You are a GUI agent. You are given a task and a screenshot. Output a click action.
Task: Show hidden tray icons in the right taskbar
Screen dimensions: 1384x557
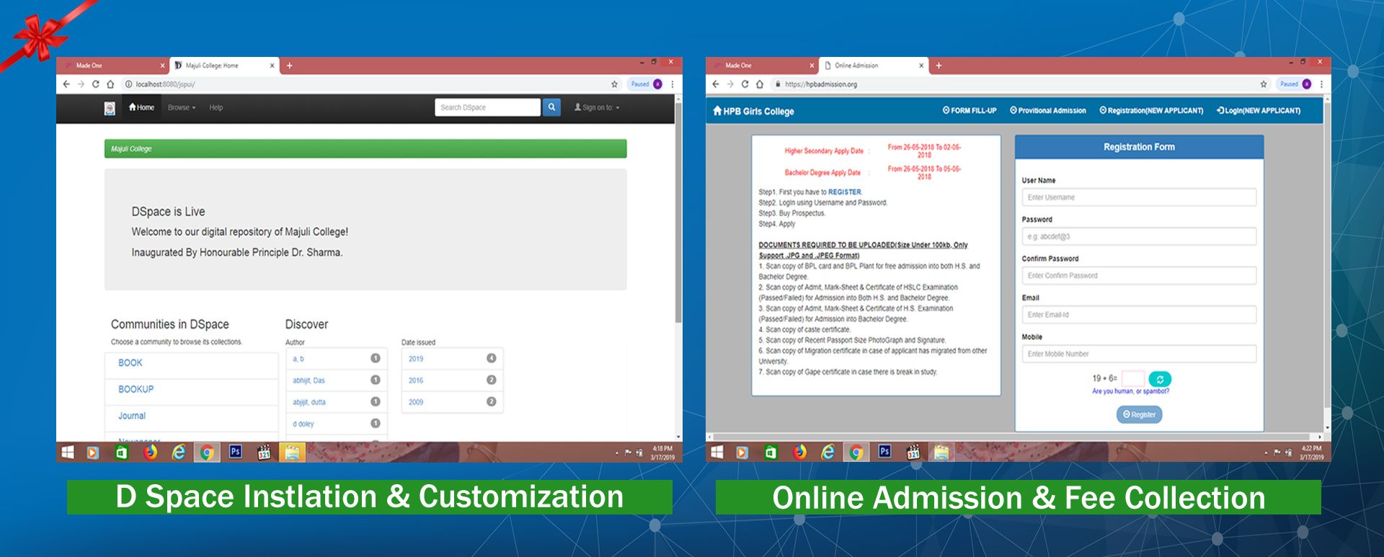[1266, 453]
